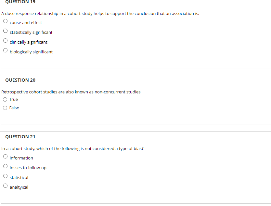The width and height of the screenshot is (271, 206).
Task: Click the radio circle beside 'True'
Action: [x=5, y=99]
